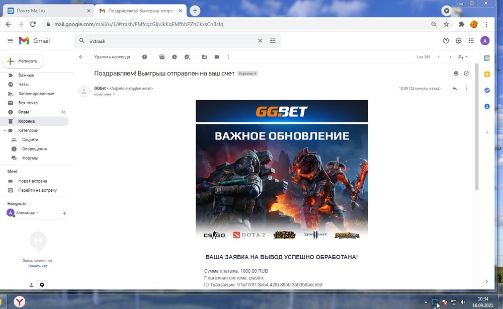Open Google account avatar menu
The width and height of the screenshot is (503, 309).
(x=485, y=41)
